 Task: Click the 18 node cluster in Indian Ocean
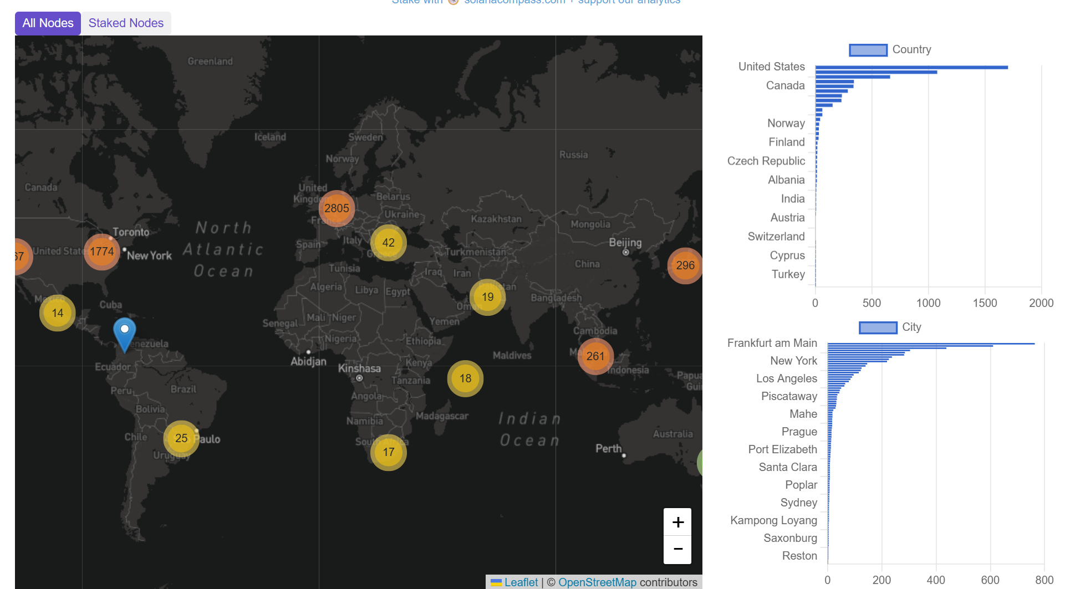[x=465, y=378]
